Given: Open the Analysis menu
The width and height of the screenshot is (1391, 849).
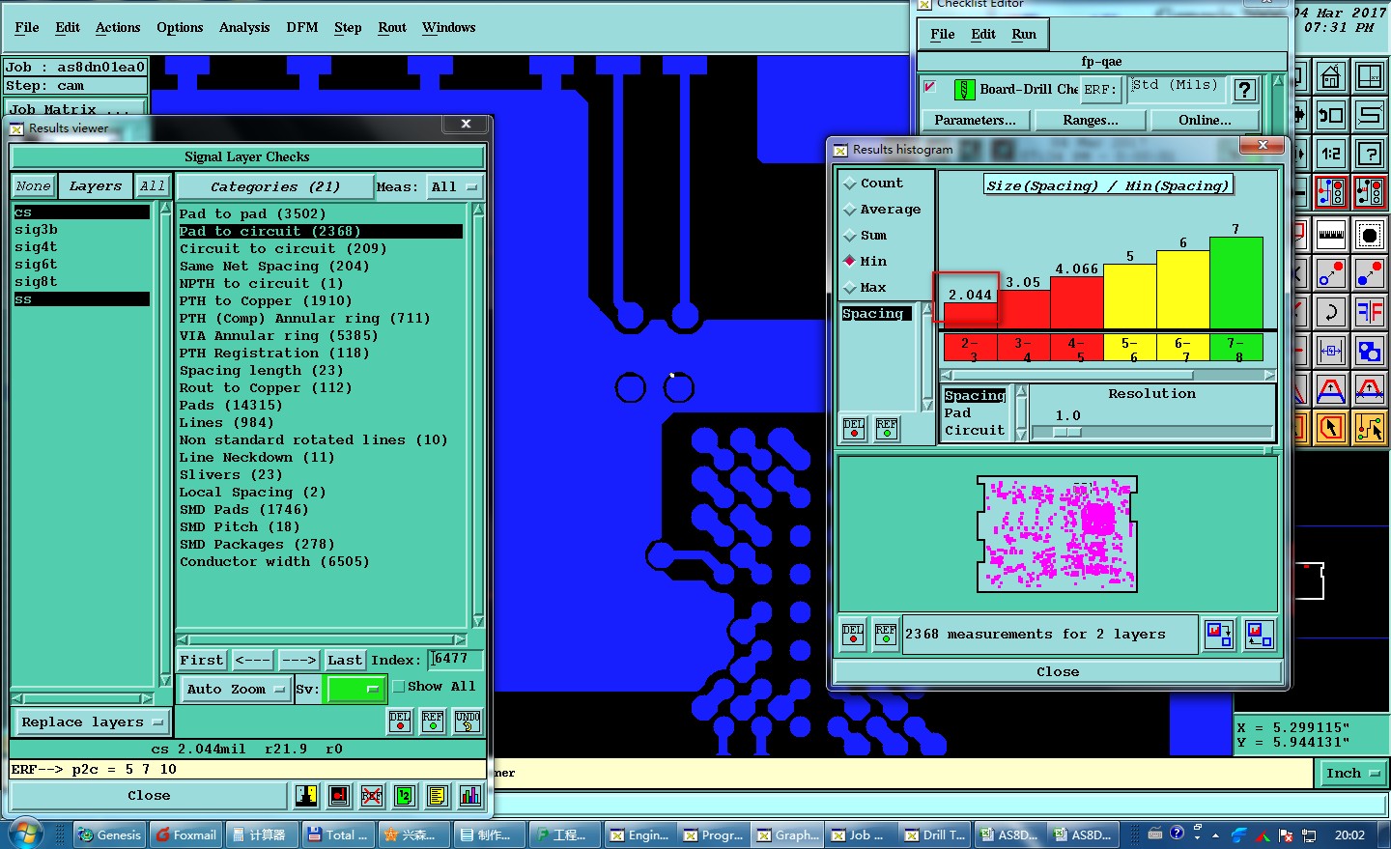Looking at the screenshot, I should point(244,27).
